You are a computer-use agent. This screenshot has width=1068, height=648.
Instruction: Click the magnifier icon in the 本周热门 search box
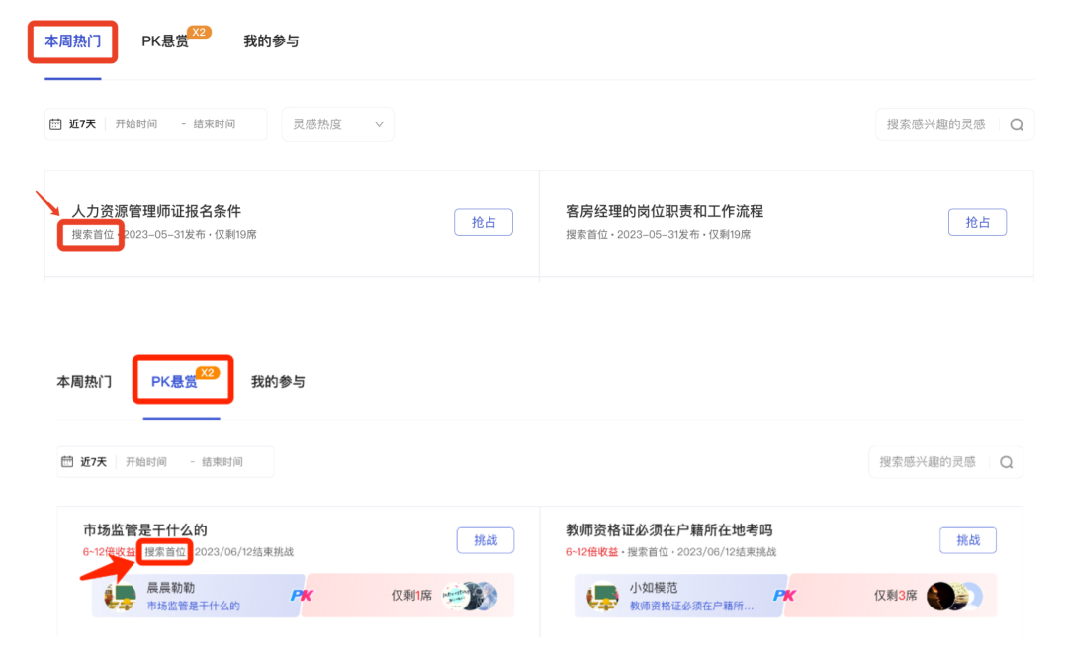tap(1016, 124)
